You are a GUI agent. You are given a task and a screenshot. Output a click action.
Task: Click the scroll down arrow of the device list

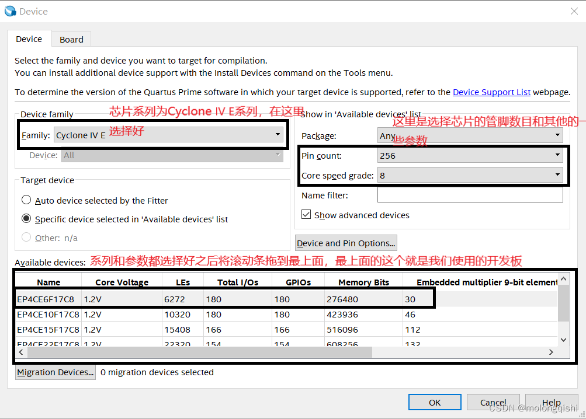(x=564, y=340)
